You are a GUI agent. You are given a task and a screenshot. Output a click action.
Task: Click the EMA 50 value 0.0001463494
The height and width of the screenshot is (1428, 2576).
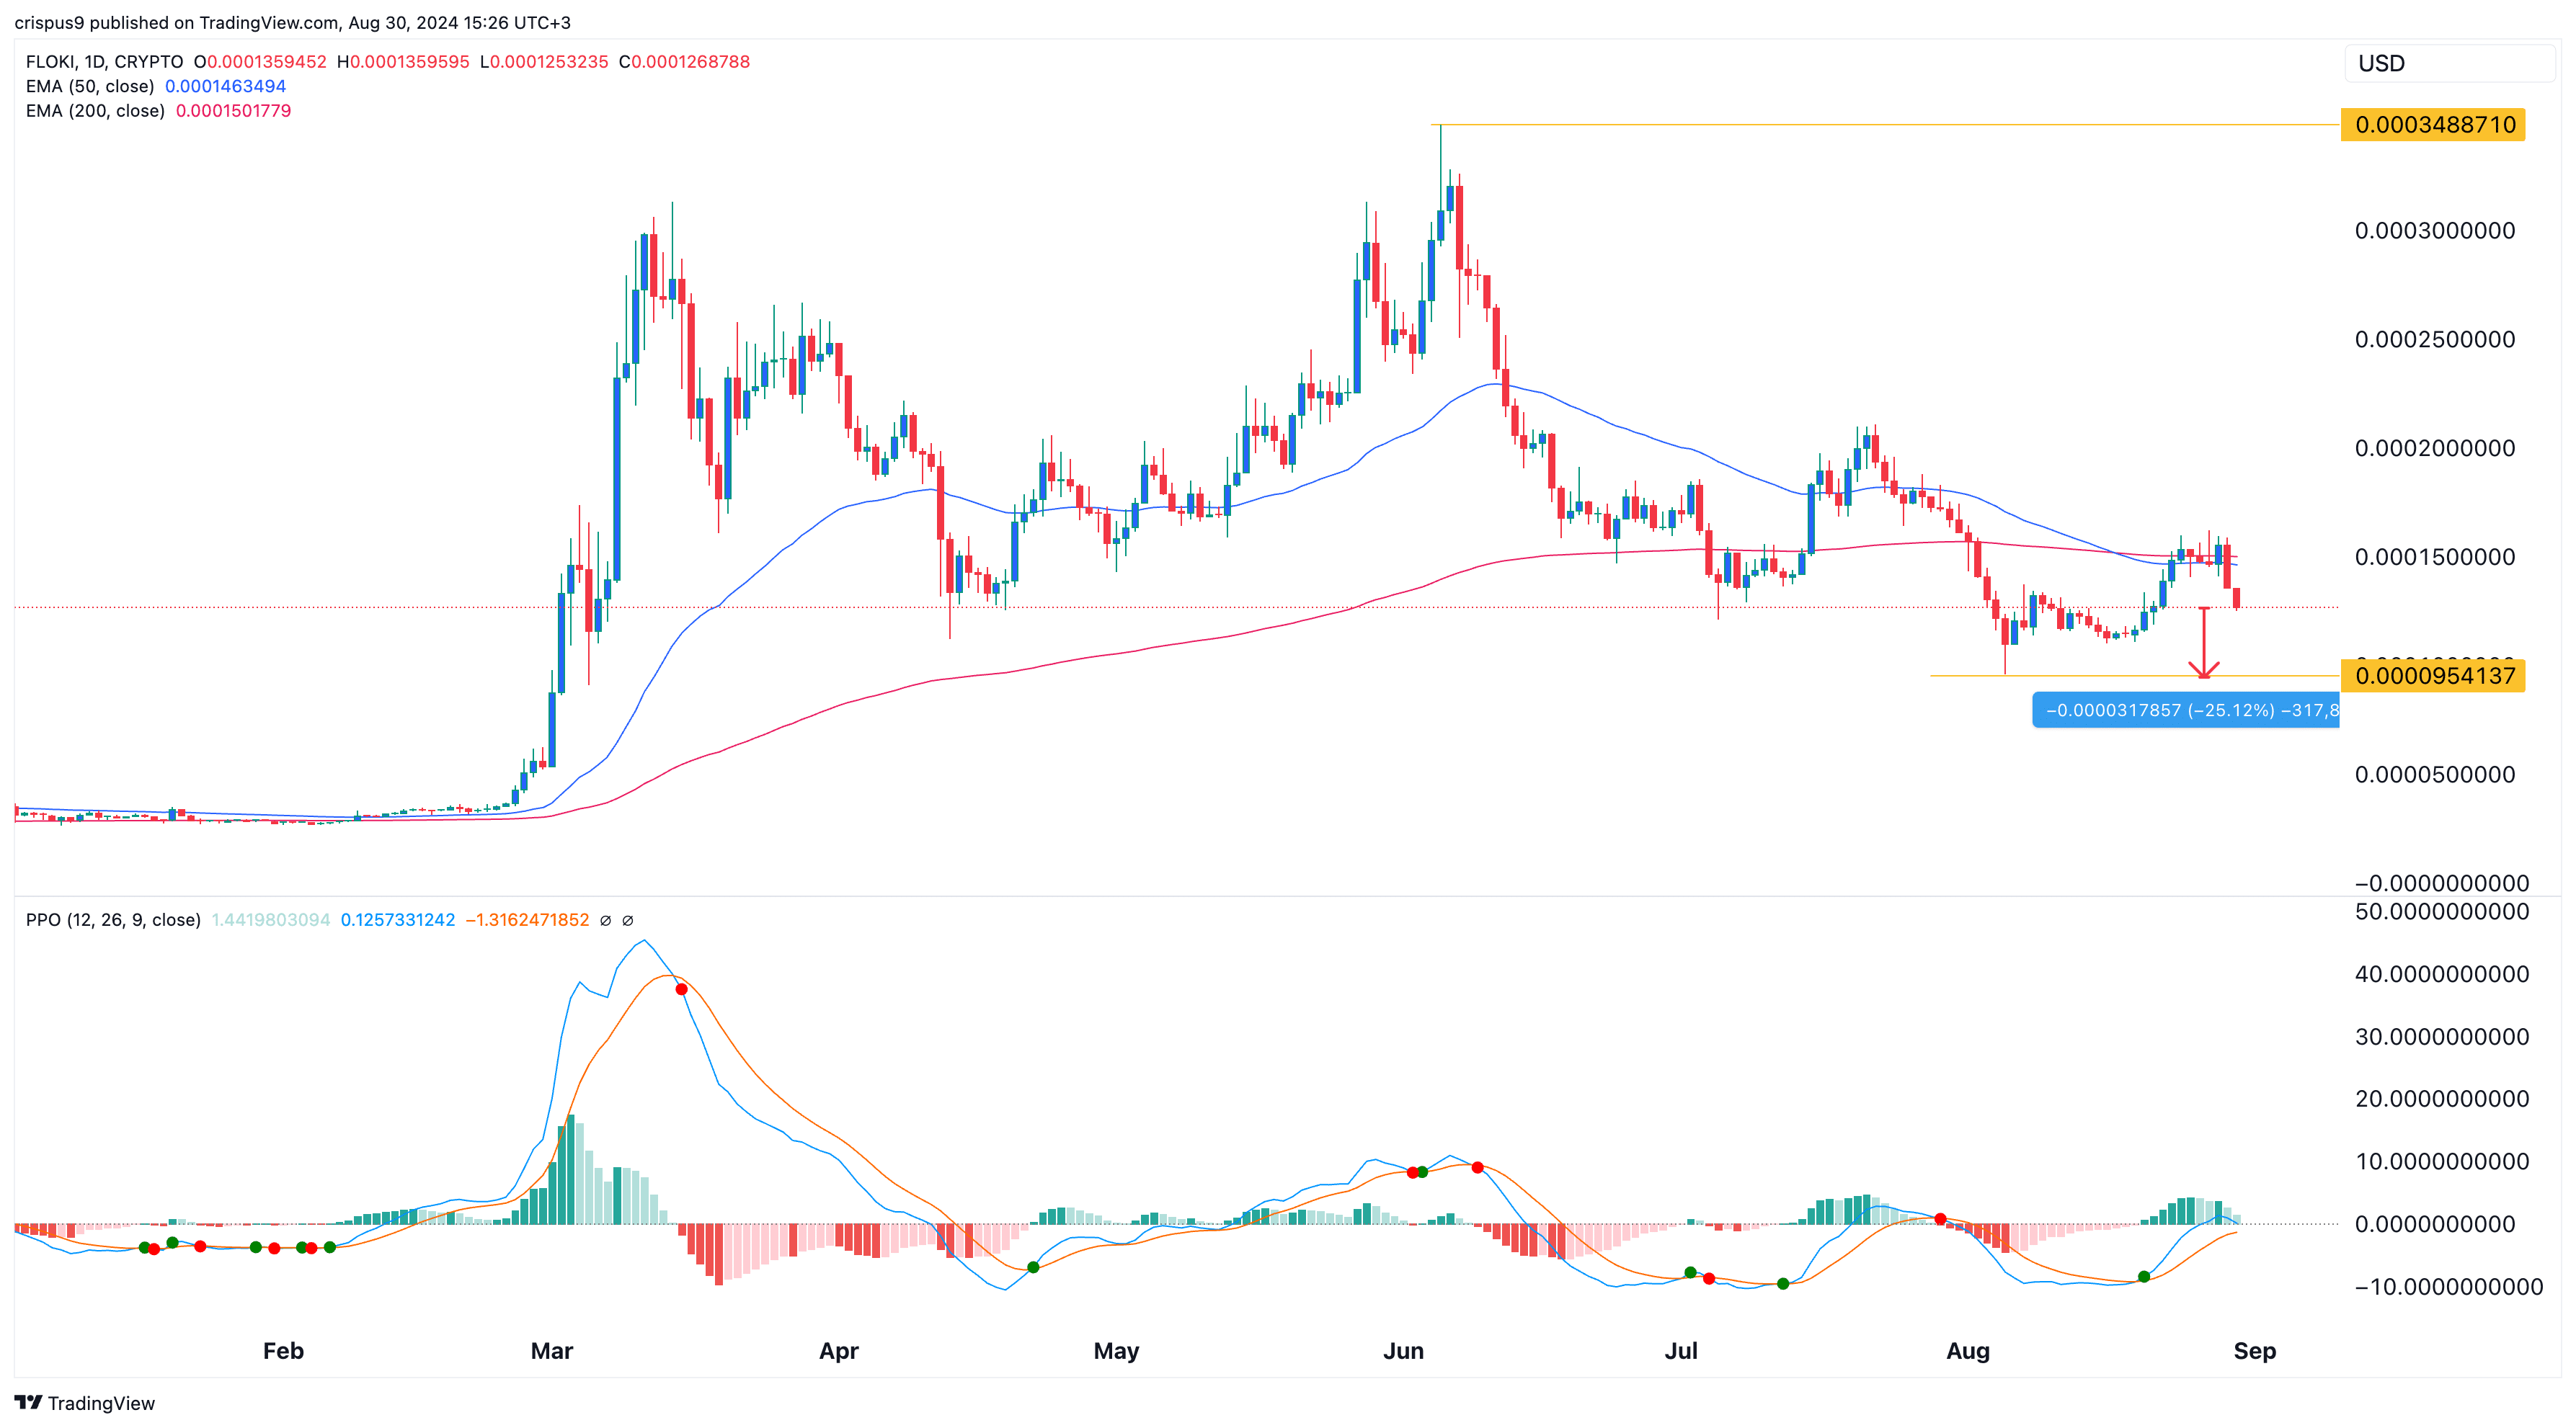coord(225,86)
